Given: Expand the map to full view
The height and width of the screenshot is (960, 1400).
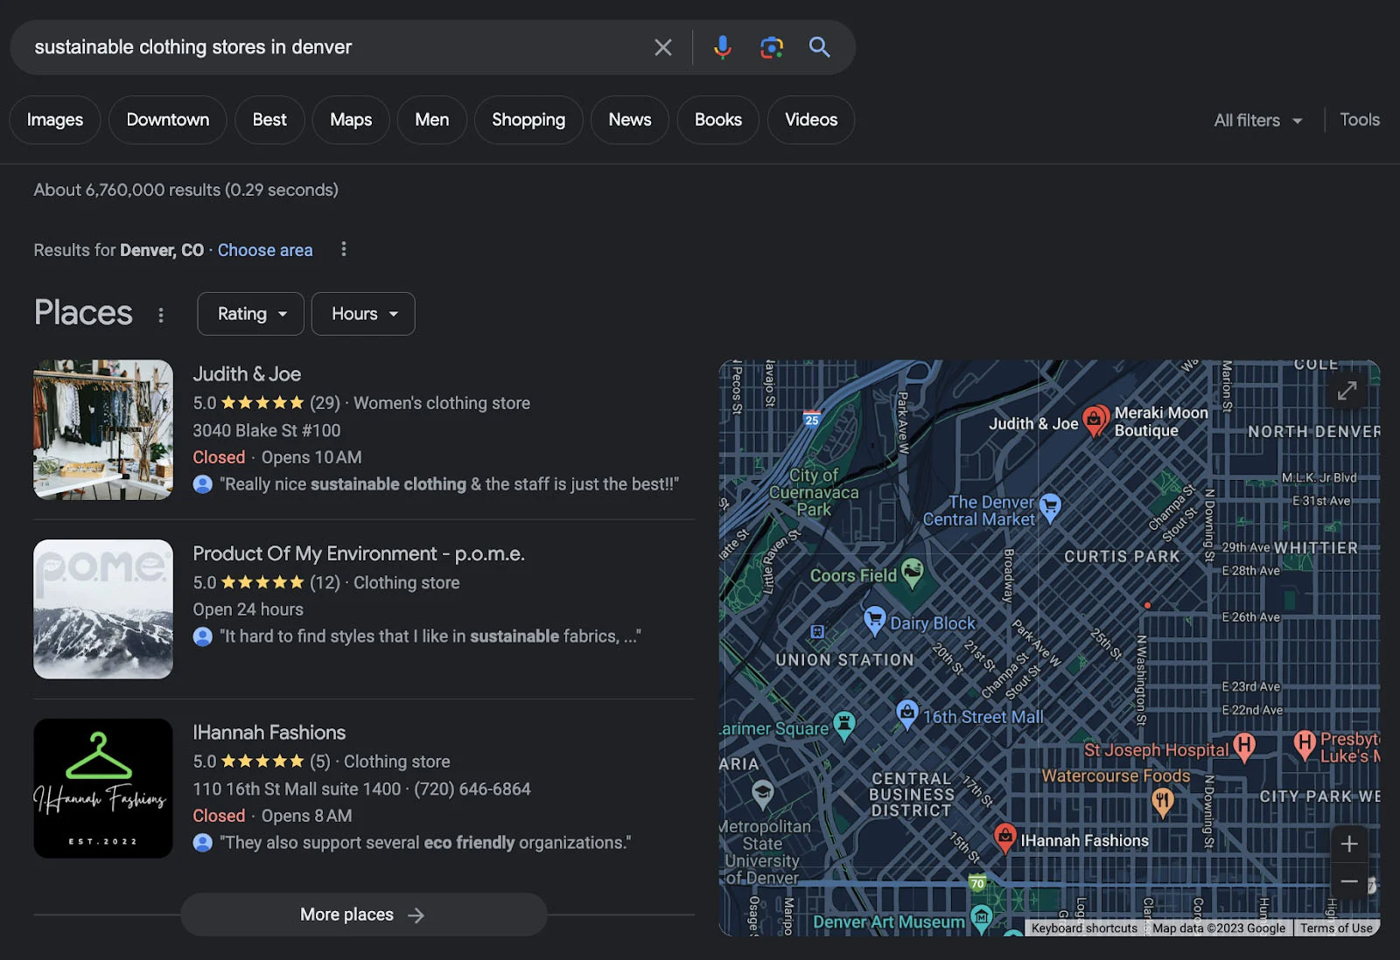Looking at the screenshot, I should pyautogui.click(x=1347, y=390).
